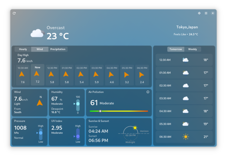Switch to the Hourly tab
This screenshot has width=227, height=158.
click(23, 49)
